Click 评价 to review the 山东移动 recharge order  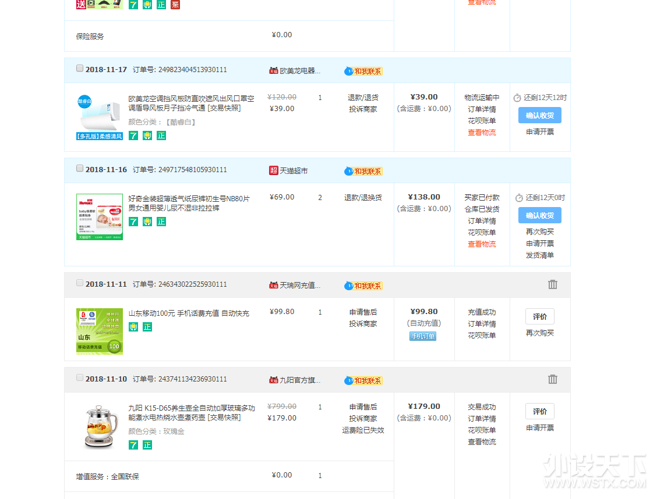point(540,316)
